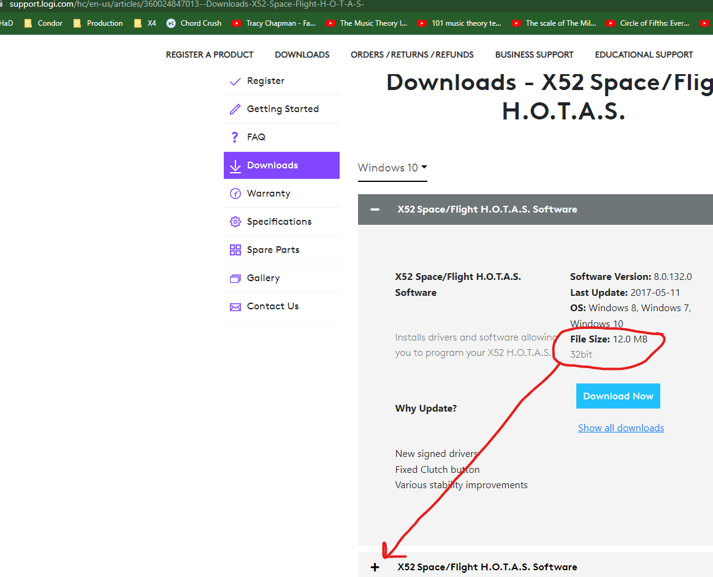
Task: Click the Business Support navigation link
Action: click(x=534, y=55)
